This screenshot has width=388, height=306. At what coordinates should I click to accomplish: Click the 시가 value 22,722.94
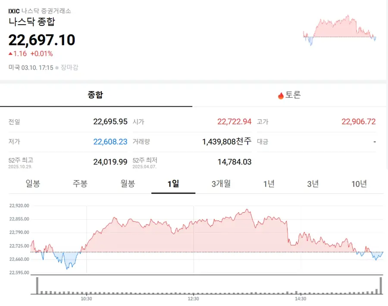point(235,121)
